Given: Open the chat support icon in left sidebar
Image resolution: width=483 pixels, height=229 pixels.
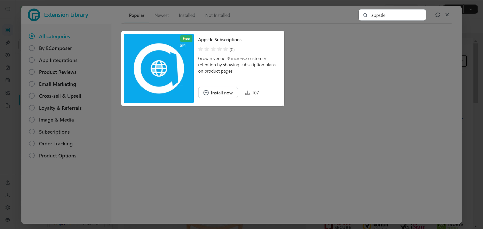Looking at the screenshot, I should point(8,220).
